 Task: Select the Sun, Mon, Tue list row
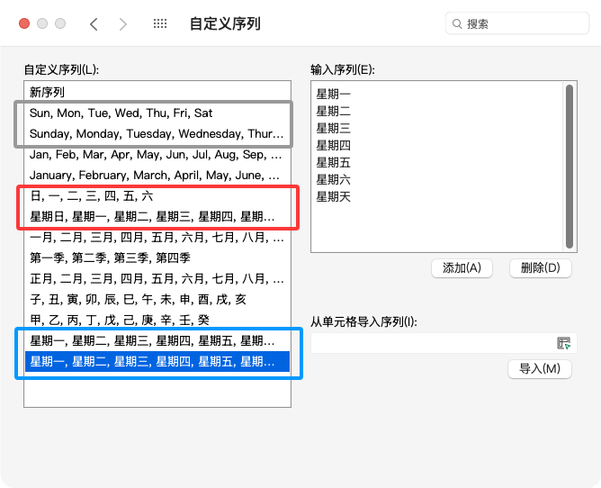click(x=157, y=113)
